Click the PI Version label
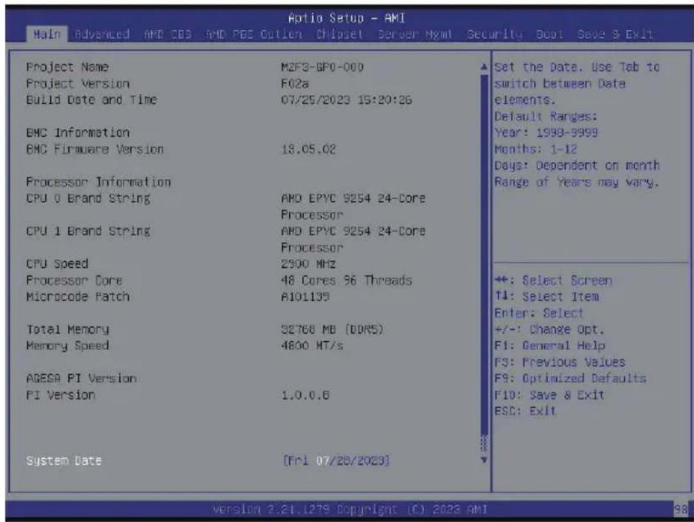This screenshot has height=522, width=694. point(61,394)
